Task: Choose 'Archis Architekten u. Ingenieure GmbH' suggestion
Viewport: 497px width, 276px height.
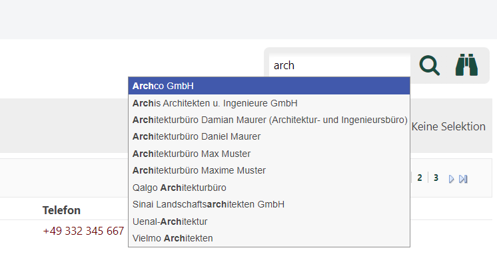Action: [x=215, y=103]
